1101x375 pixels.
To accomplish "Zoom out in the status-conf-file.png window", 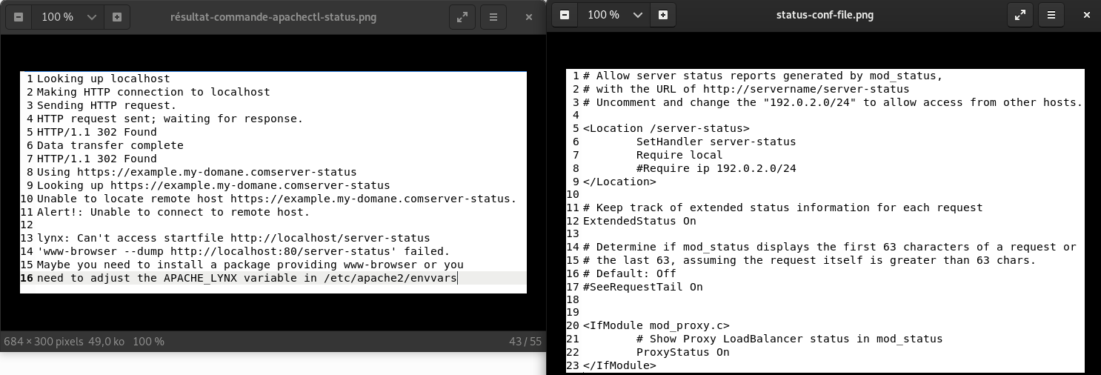I will point(565,14).
